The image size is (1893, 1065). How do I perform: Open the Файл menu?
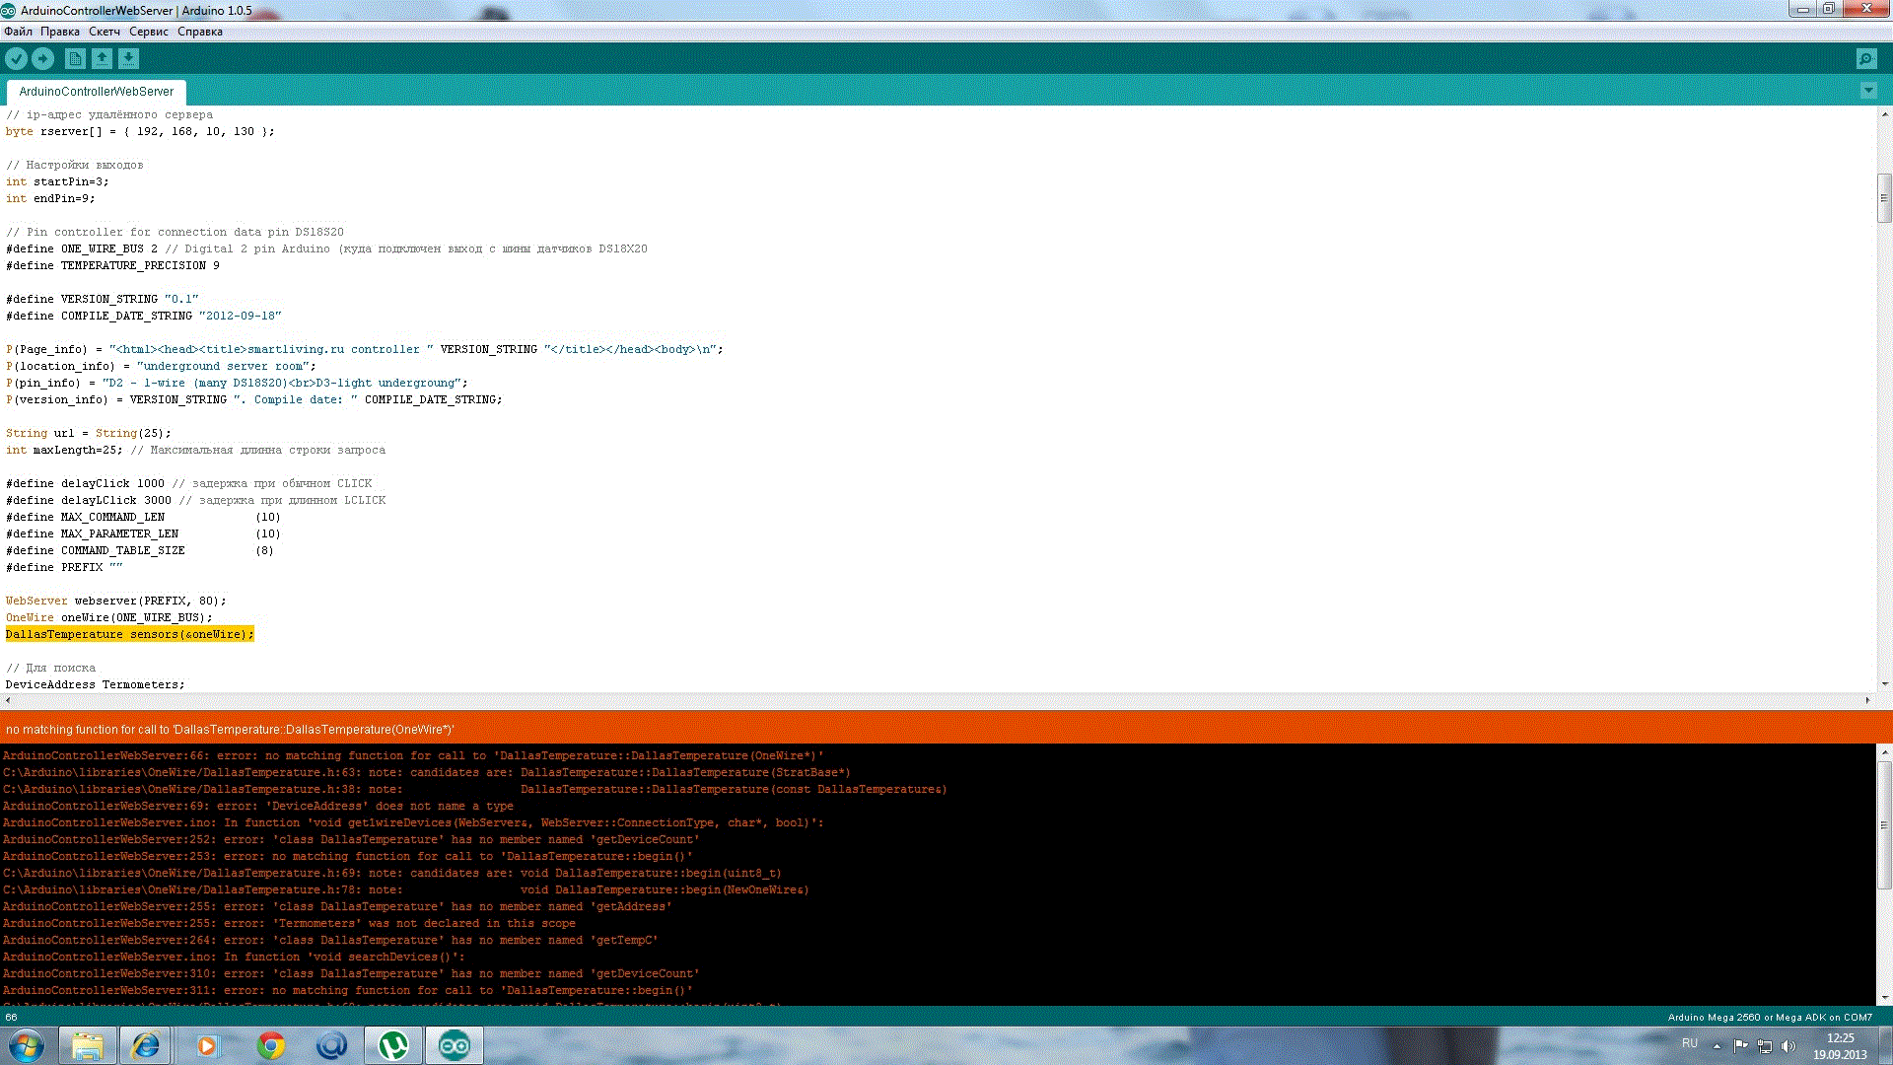pyautogui.click(x=18, y=32)
